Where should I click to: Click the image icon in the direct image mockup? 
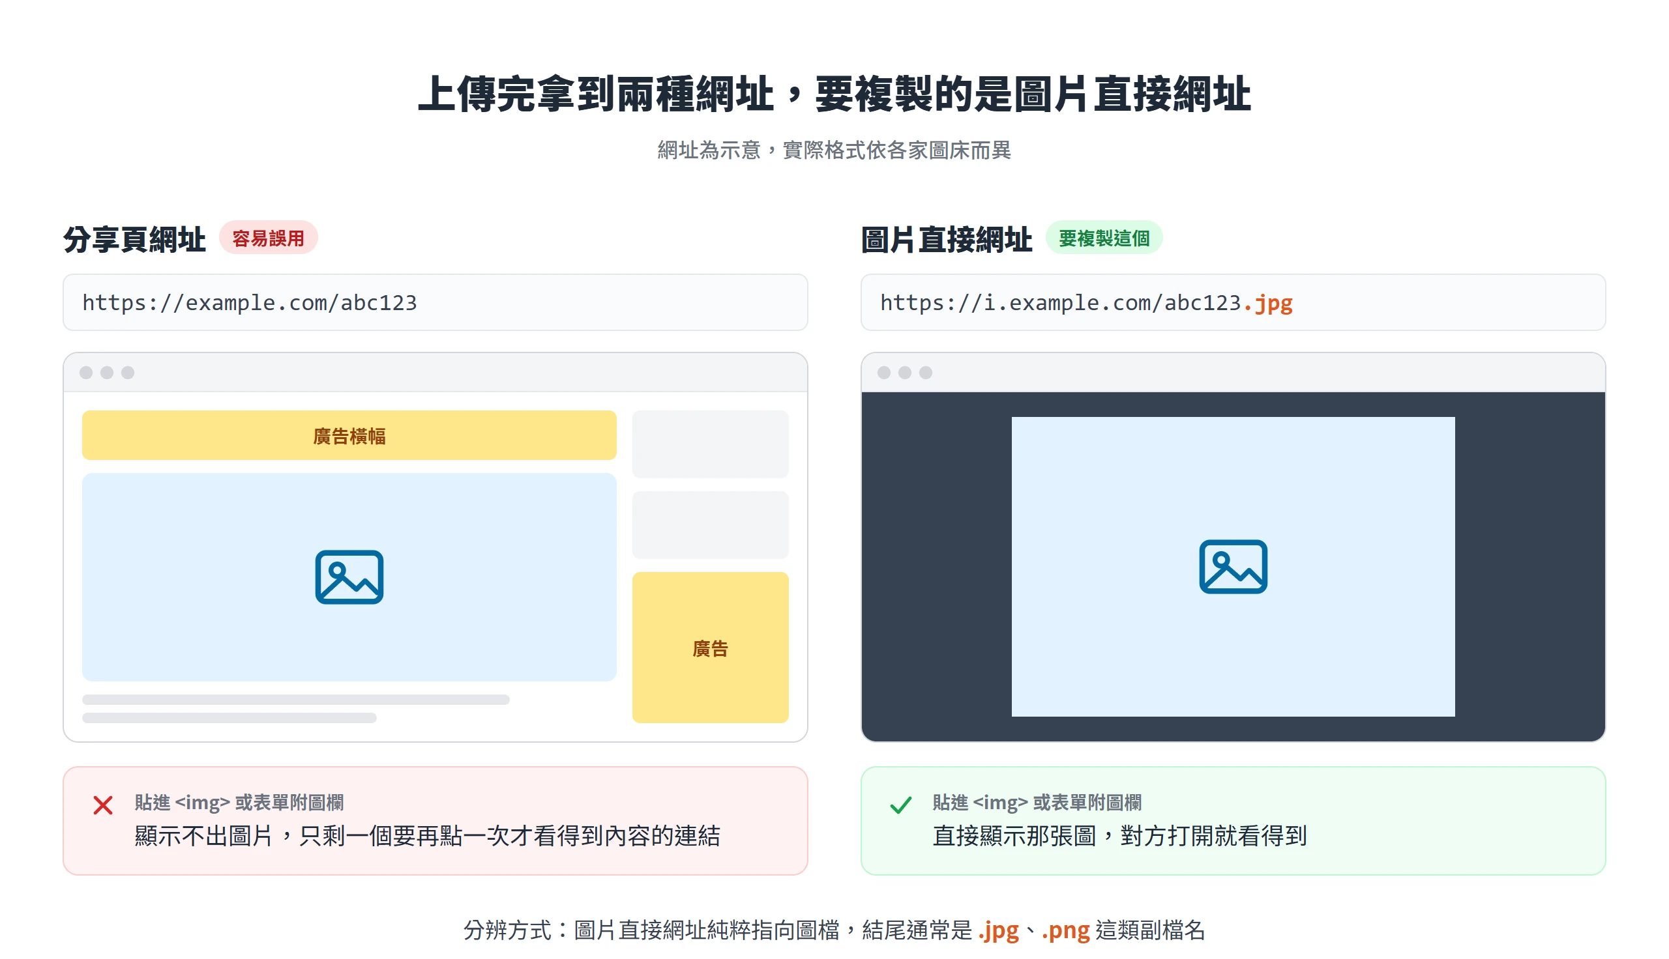pyautogui.click(x=1233, y=566)
